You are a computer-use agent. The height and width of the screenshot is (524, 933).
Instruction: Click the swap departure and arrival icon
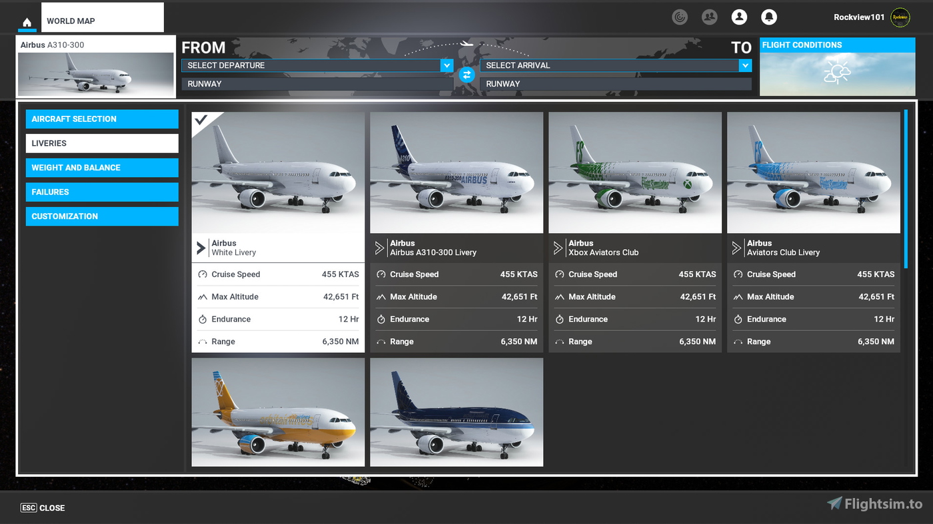tap(467, 75)
